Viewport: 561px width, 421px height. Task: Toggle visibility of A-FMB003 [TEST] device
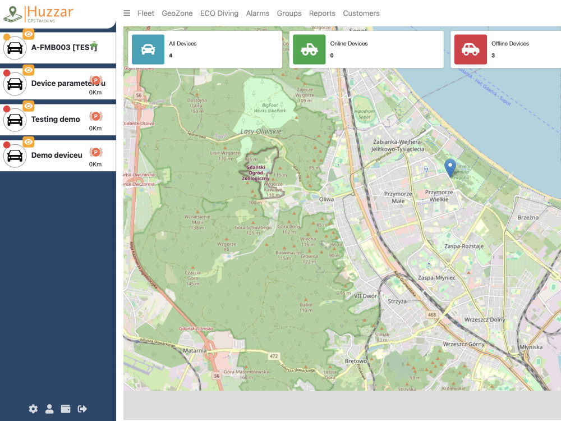[x=28, y=34]
